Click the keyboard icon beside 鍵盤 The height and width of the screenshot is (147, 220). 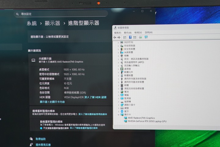122,108
